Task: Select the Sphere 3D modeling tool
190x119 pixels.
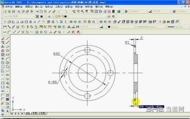Action: (22, 22)
